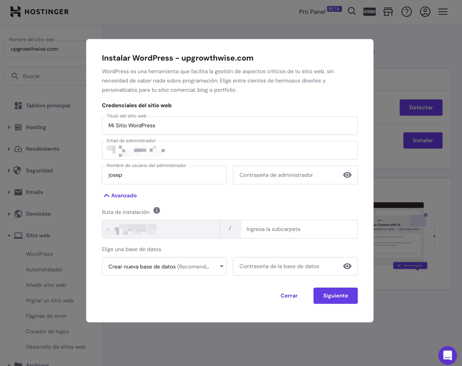
Task: Open Desarrollo de sitios web
Action: click(56, 347)
